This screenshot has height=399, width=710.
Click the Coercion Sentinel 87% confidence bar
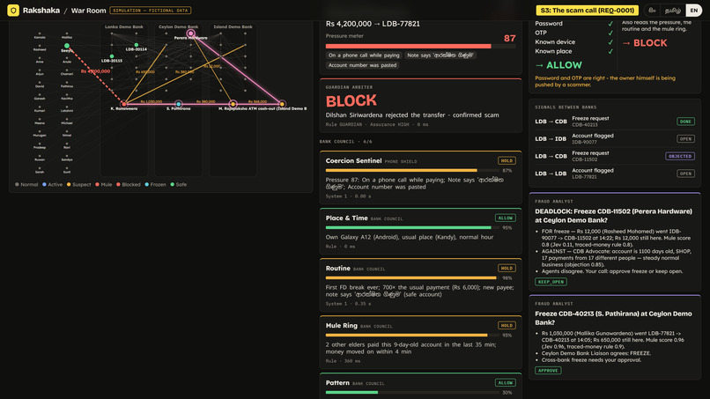tap(412, 170)
